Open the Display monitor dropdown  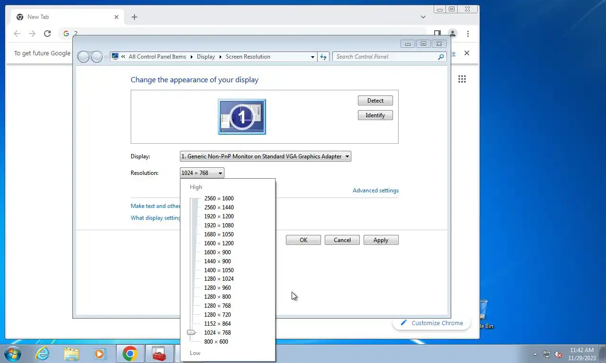click(x=266, y=156)
